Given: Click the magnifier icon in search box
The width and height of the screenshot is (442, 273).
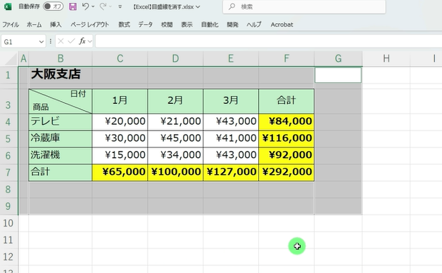Looking at the screenshot, I should click(x=232, y=6).
